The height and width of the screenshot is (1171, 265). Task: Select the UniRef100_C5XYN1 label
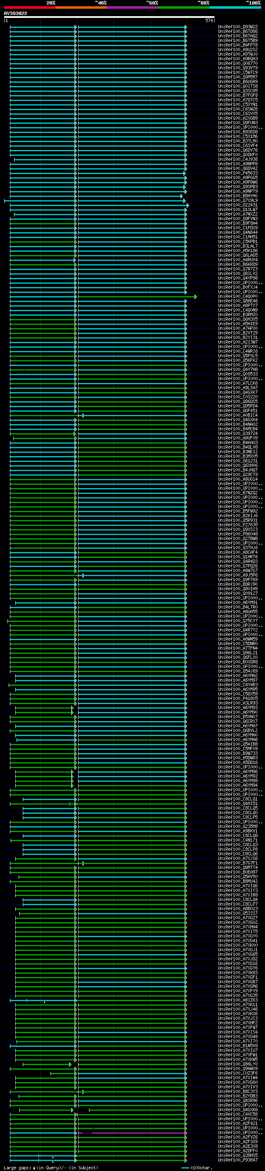coord(238,105)
